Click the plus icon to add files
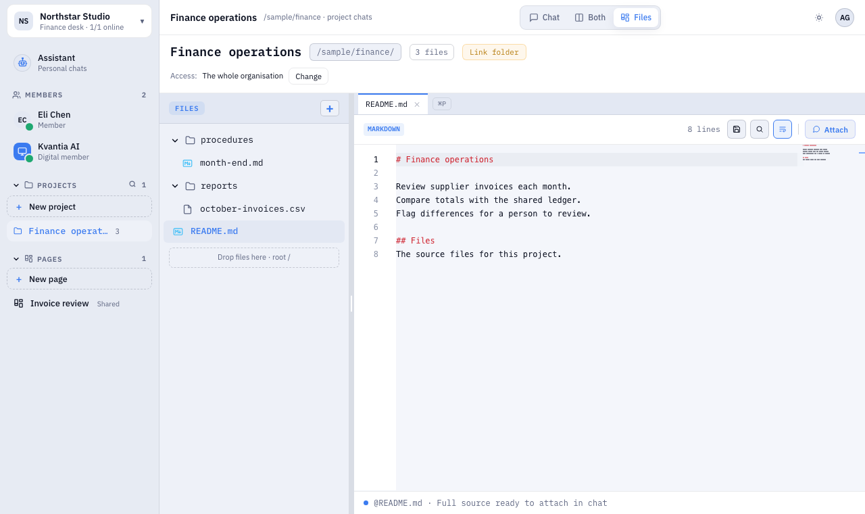The height and width of the screenshot is (514, 865). point(330,108)
